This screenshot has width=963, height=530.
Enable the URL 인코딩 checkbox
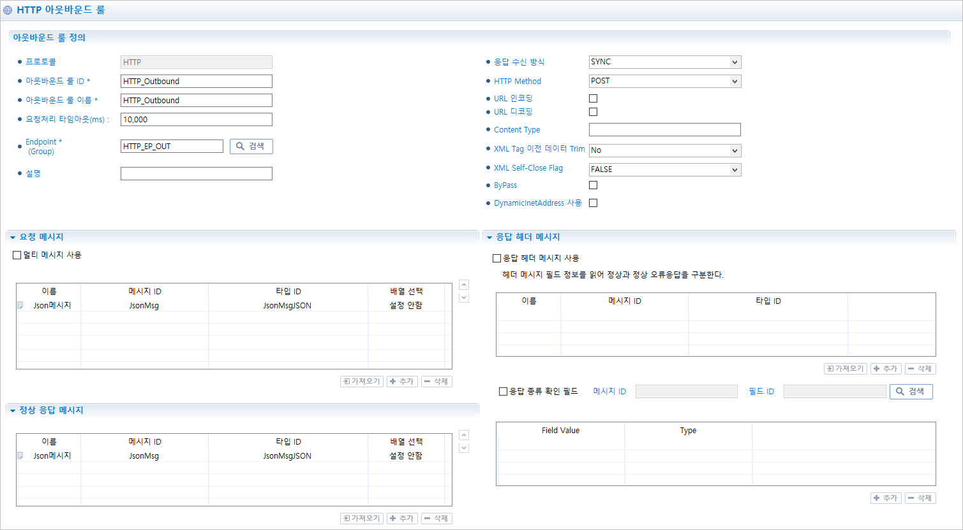click(x=593, y=98)
